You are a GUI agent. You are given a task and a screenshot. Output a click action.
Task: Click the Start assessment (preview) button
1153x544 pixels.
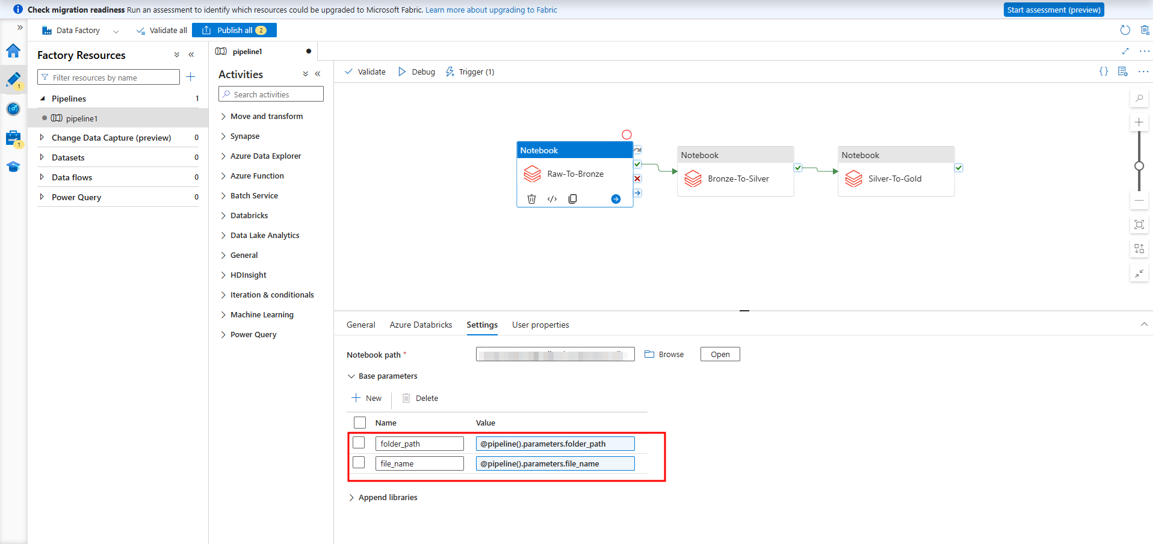1053,10
